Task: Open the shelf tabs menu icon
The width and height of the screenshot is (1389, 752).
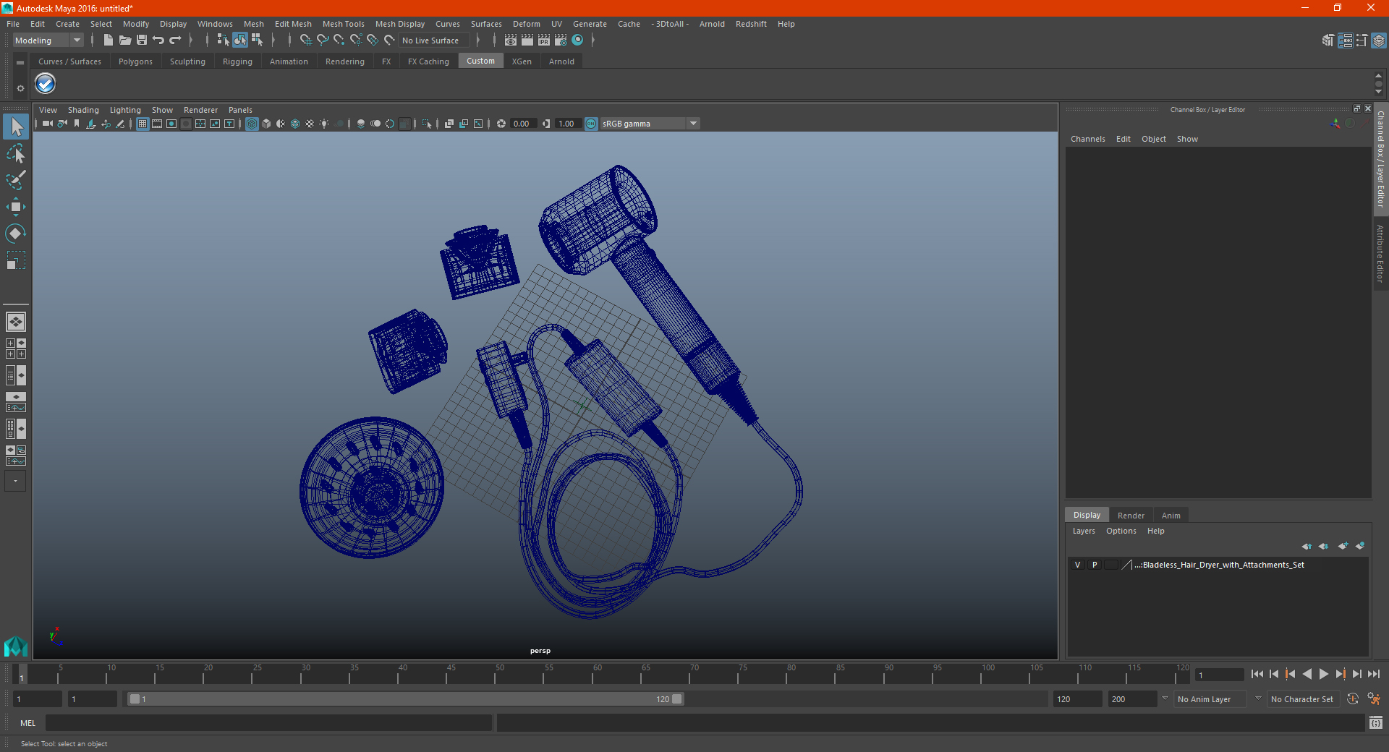Action: pos(20,63)
